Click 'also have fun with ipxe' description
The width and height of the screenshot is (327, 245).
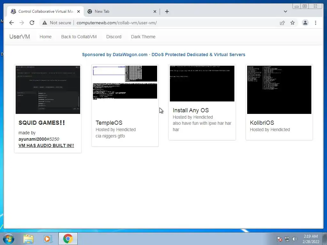202,126
